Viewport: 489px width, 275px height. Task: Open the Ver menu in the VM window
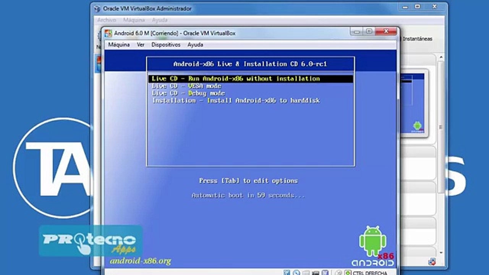pos(141,45)
